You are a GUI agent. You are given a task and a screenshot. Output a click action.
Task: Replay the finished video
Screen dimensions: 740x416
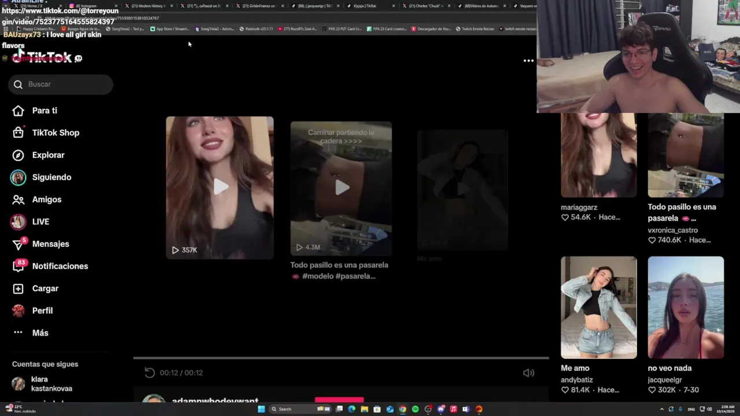tap(150, 373)
